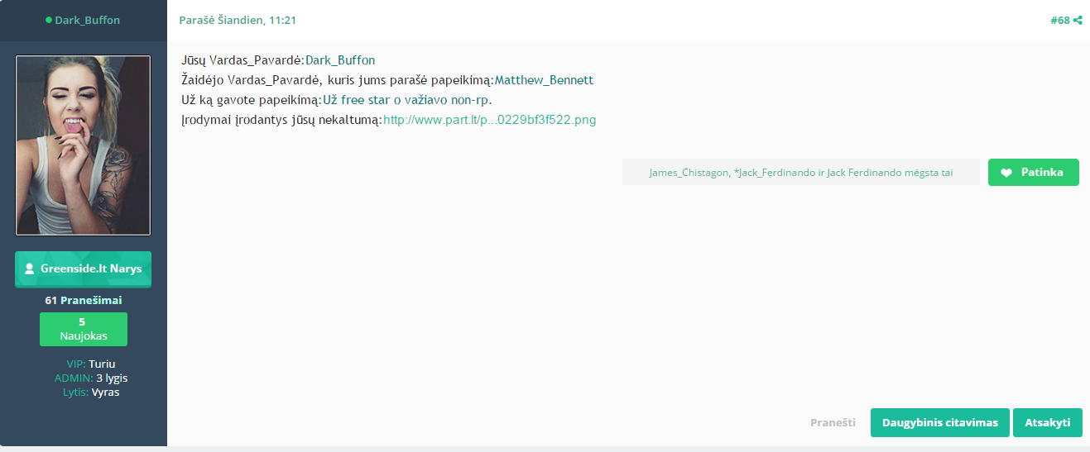Click the share icon next to #68

pyautogui.click(x=1078, y=20)
